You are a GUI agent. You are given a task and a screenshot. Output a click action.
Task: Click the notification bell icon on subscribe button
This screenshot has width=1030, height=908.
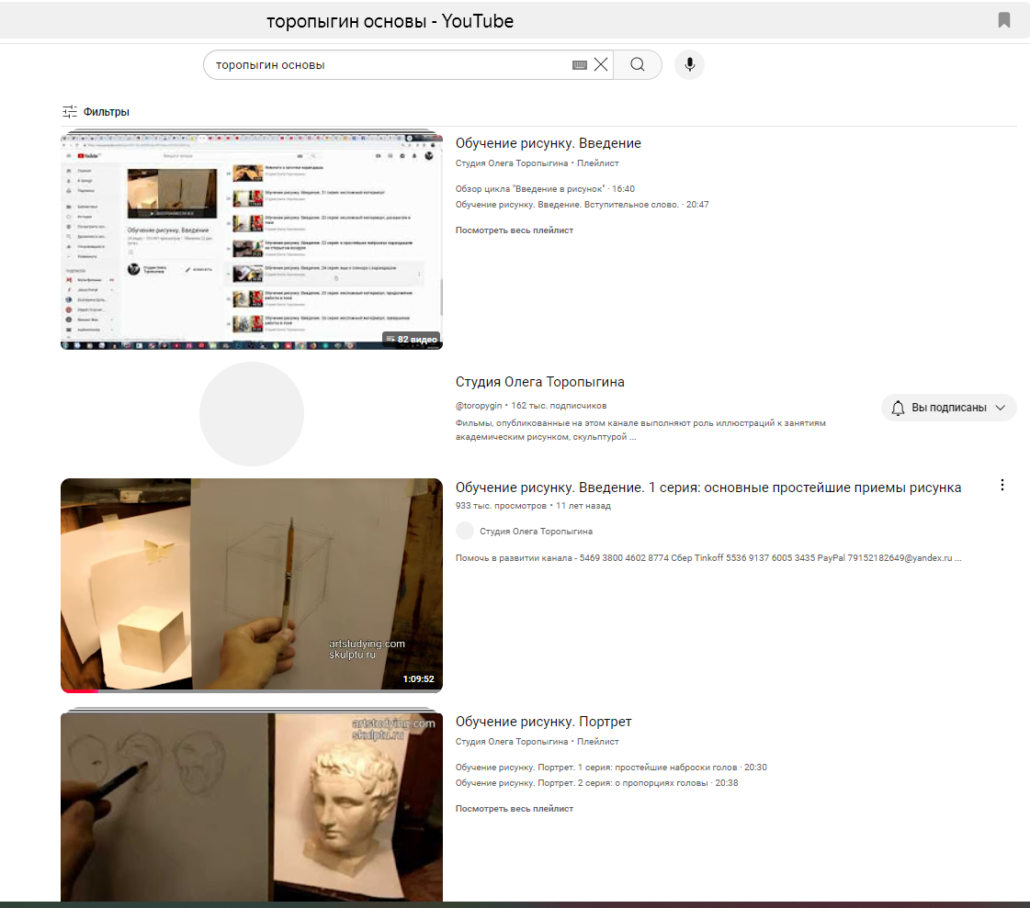tap(898, 408)
